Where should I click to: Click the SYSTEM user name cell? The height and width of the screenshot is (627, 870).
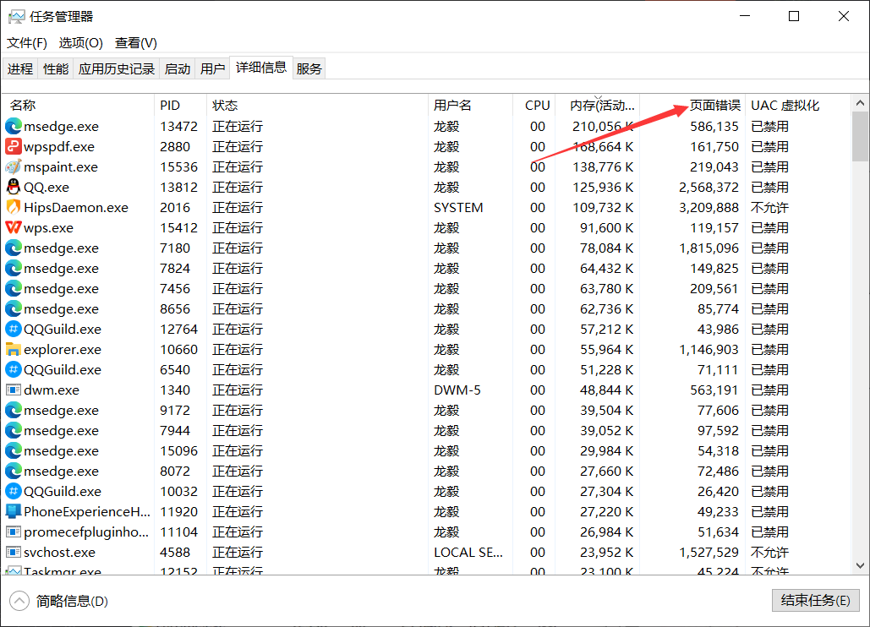(458, 207)
